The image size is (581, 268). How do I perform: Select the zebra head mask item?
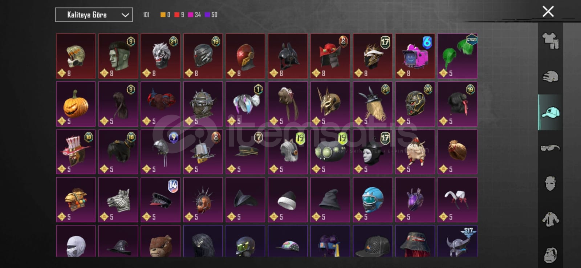pos(118,199)
